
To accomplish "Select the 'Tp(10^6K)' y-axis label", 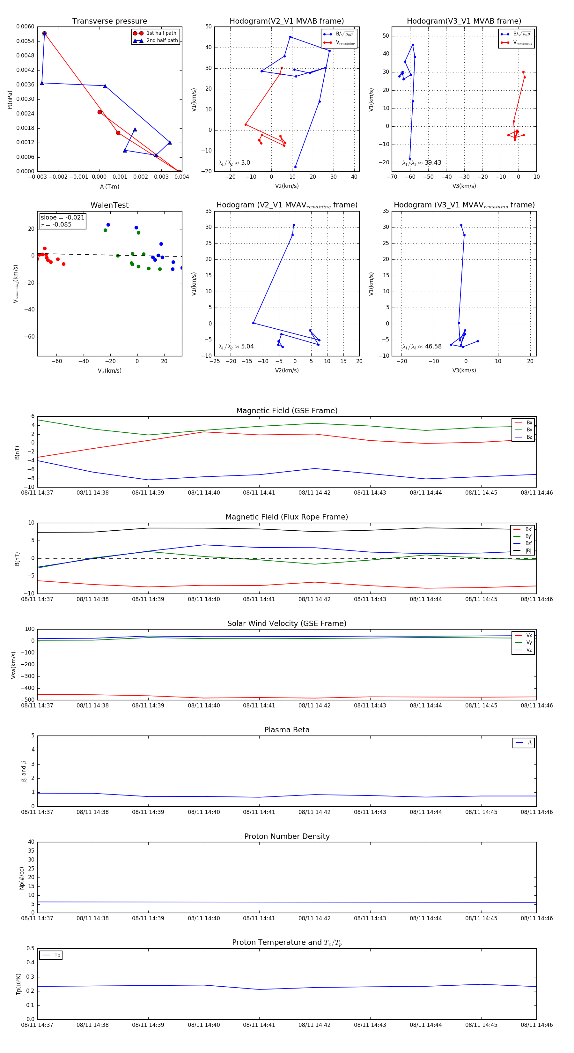I will pos(18,984).
